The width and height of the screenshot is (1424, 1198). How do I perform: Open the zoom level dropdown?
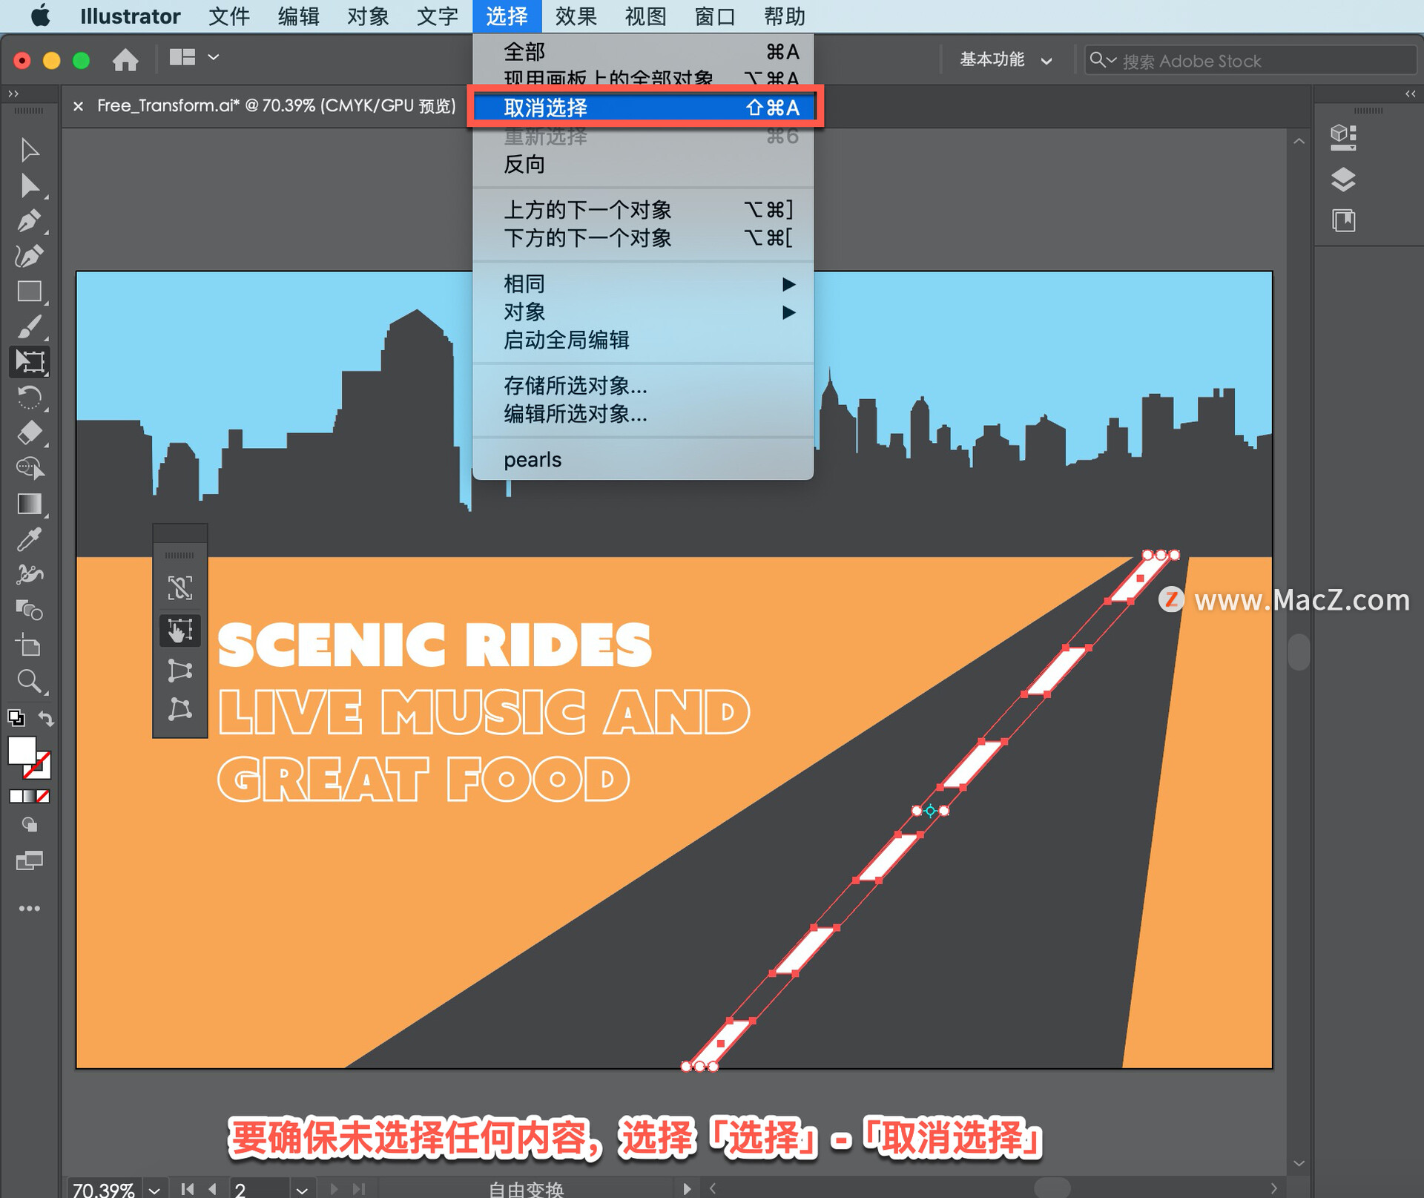coord(154,1189)
